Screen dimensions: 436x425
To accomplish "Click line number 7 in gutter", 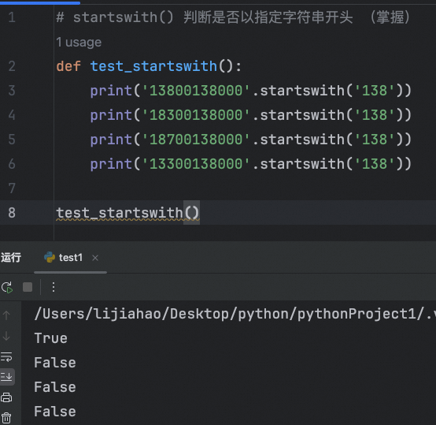I will click(x=12, y=188).
